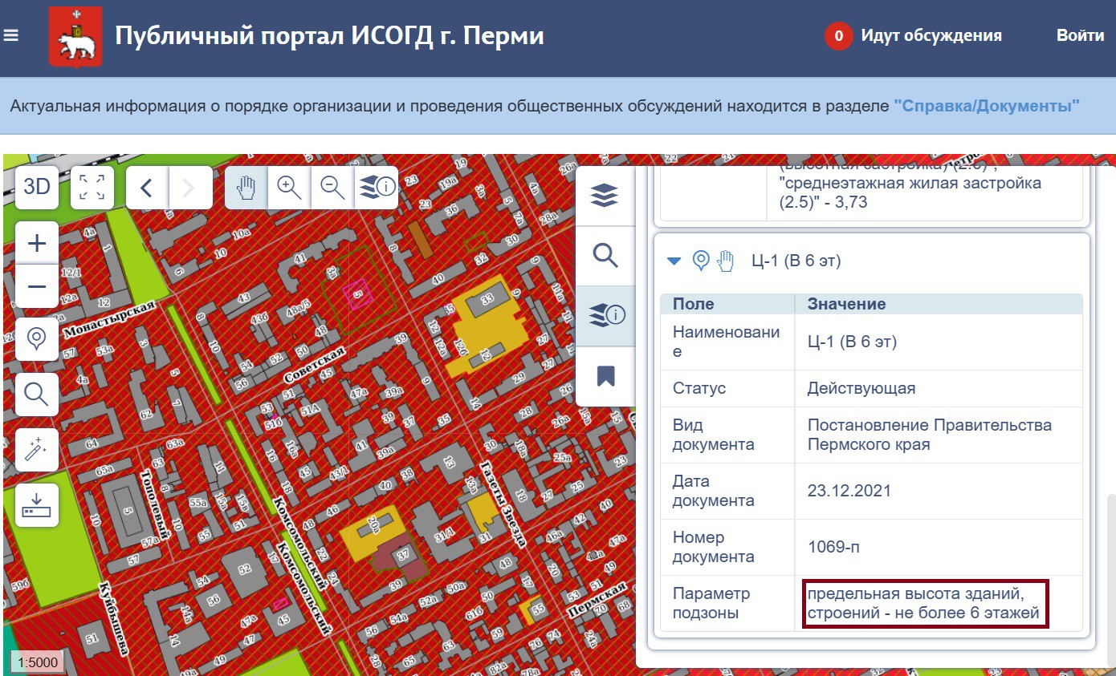Collapse the Ц-1 (В 6 эт) section

click(x=674, y=261)
